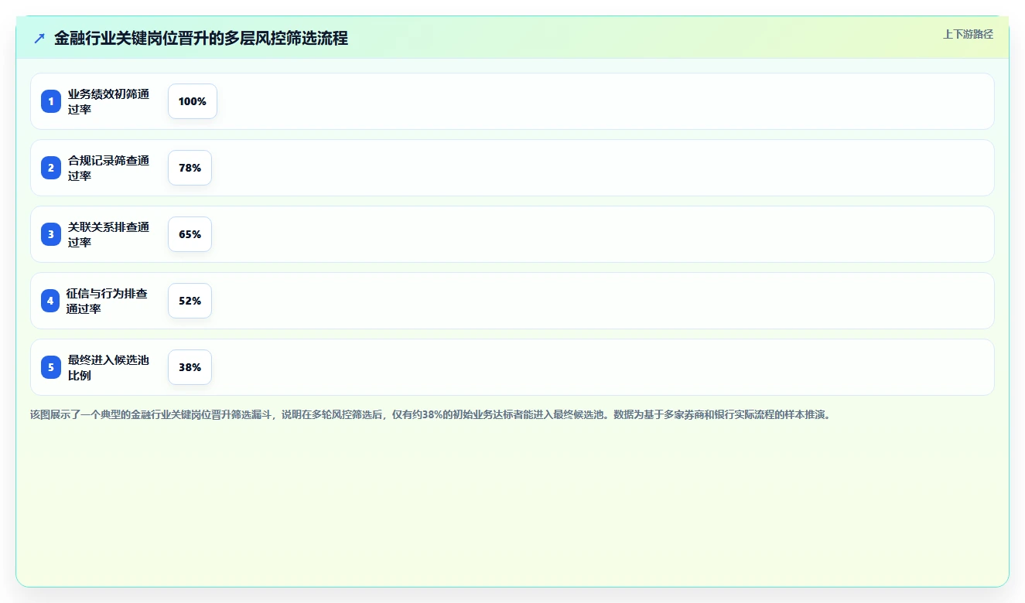The height and width of the screenshot is (603, 1025).
Task: Click the title 金融行业关键岗位晋升的多层风控筛选流程
Action: coord(201,38)
